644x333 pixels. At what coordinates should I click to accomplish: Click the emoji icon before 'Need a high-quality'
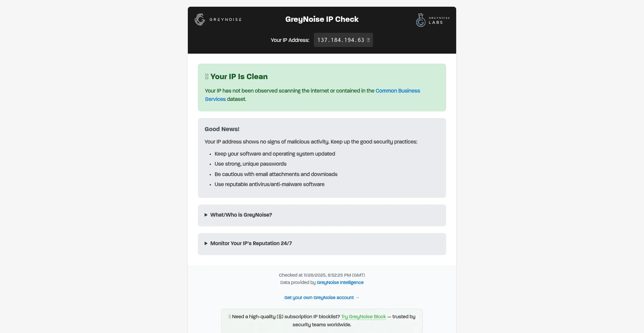[x=230, y=317]
